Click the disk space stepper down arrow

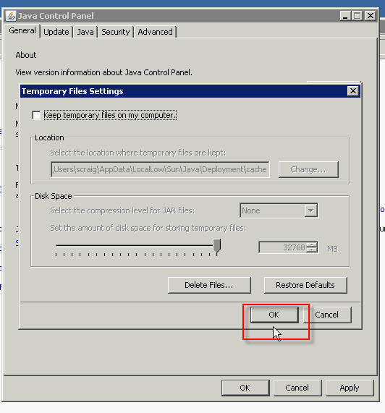click(x=313, y=250)
